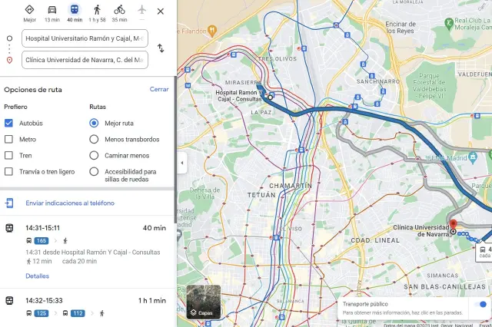Viewport: 492px width, 327px height.
Task: Choose the Caminar menos route option
Action: click(94, 156)
